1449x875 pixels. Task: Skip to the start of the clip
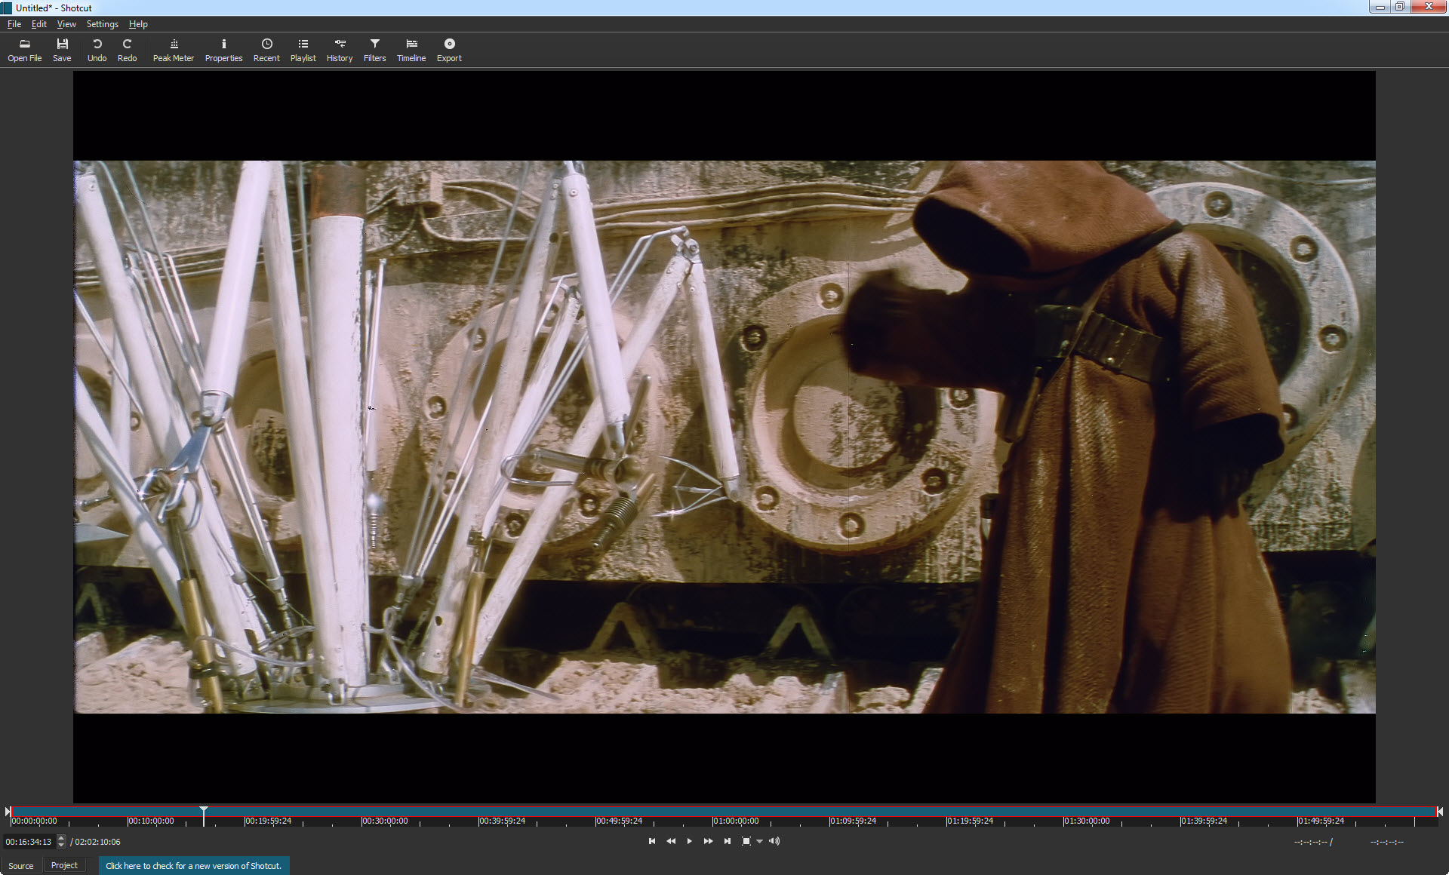tap(652, 841)
